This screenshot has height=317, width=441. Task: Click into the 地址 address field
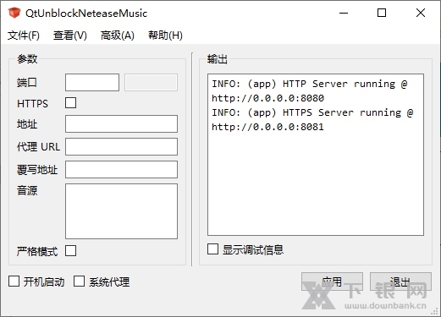click(x=121, y=123)
